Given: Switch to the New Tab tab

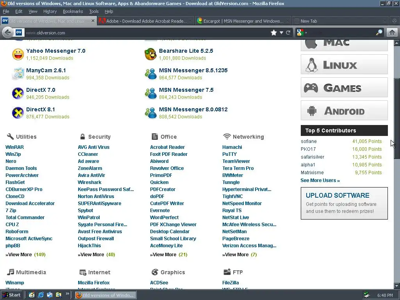Looking at the screenshot, I should pyautogui.click(x=340, y=21).
